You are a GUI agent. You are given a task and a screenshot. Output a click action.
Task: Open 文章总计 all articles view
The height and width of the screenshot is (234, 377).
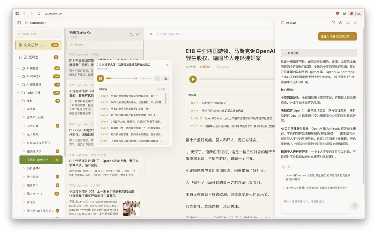point(38,45)
